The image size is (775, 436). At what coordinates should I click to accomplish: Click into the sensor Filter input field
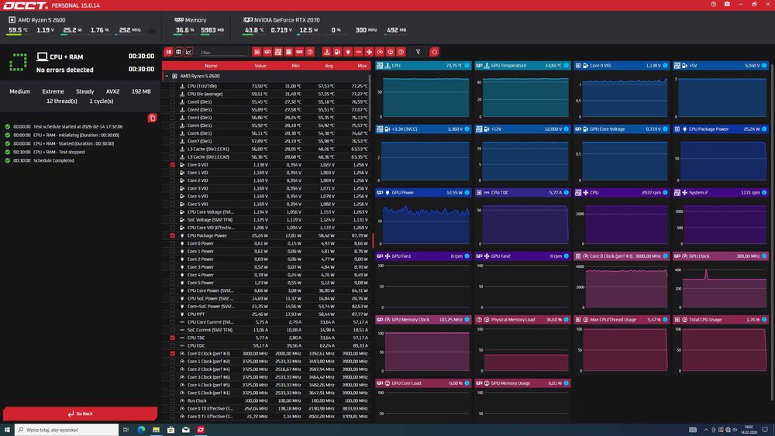pyautogui.click(x=222, y=53)
